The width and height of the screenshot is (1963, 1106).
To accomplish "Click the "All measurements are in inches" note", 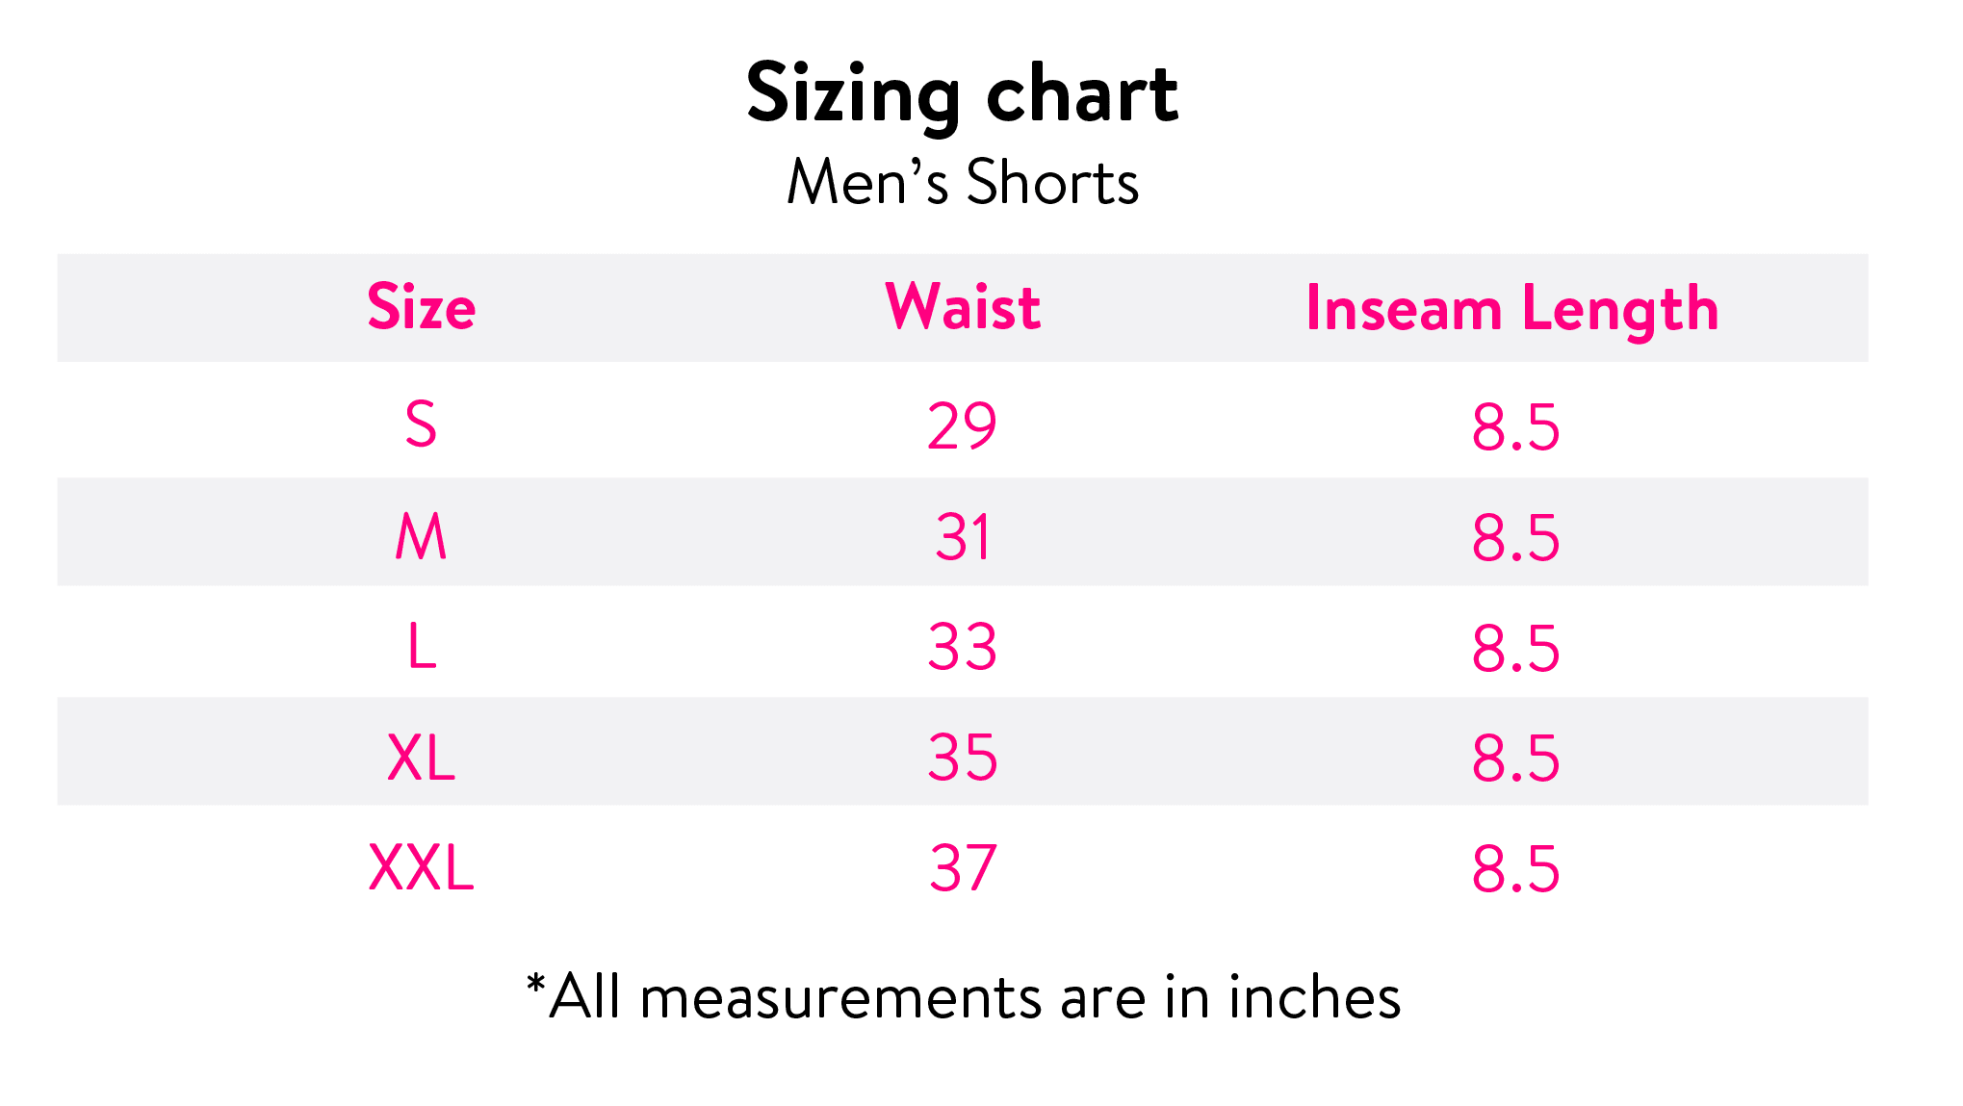I will click(x=963, y=996).
